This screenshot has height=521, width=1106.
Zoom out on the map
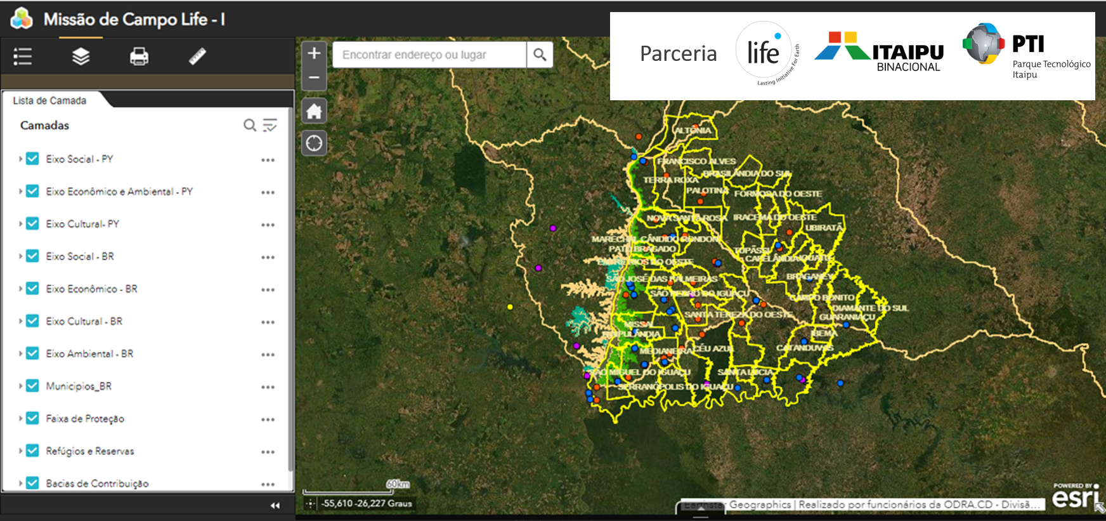[x=314, y=77]
